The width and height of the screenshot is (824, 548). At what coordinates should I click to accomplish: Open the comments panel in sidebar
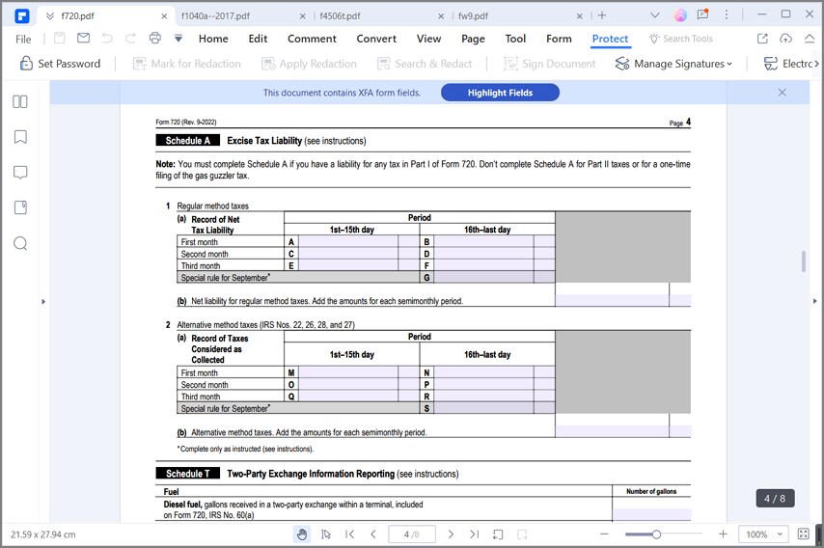point(20,173)
